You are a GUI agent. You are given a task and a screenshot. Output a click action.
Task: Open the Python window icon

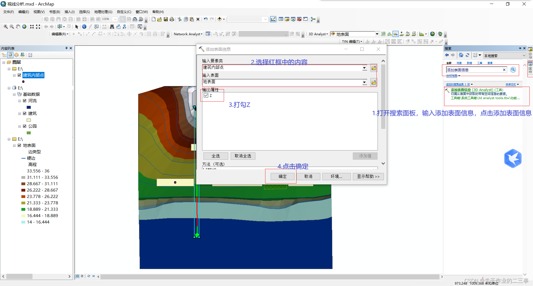pos(305,19)
